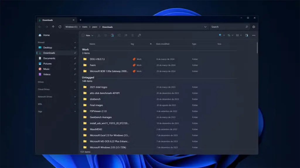Screen dimensions: 300x168
Task: Open Files settings gear icon
Action: pyautogui.click(x=254, y=27)
